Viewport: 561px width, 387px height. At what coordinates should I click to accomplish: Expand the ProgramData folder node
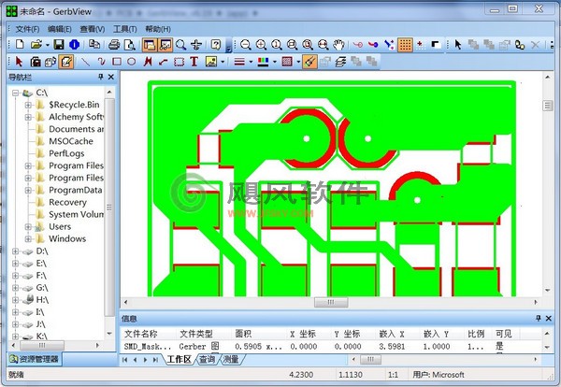click(x=28, y=191)
